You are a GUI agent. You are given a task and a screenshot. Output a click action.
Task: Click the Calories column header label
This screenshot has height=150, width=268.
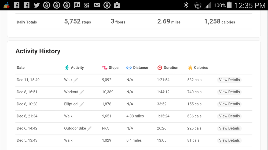(201, 68)
